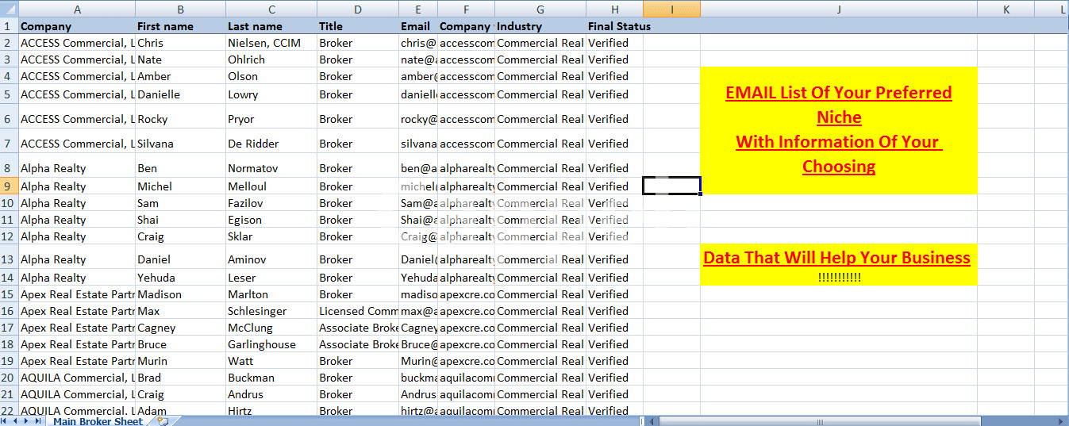This screenshot has width=1069, height=426.
Task: Select the "Licensed Comm" title cell for Max
Action: click(x=357, y=311)
